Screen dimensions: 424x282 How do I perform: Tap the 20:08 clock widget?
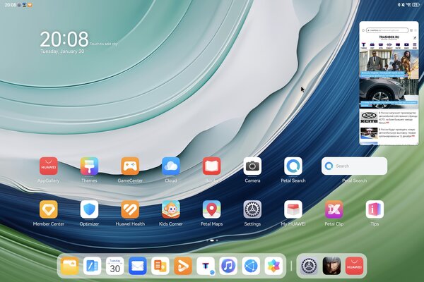click(64, 39)
